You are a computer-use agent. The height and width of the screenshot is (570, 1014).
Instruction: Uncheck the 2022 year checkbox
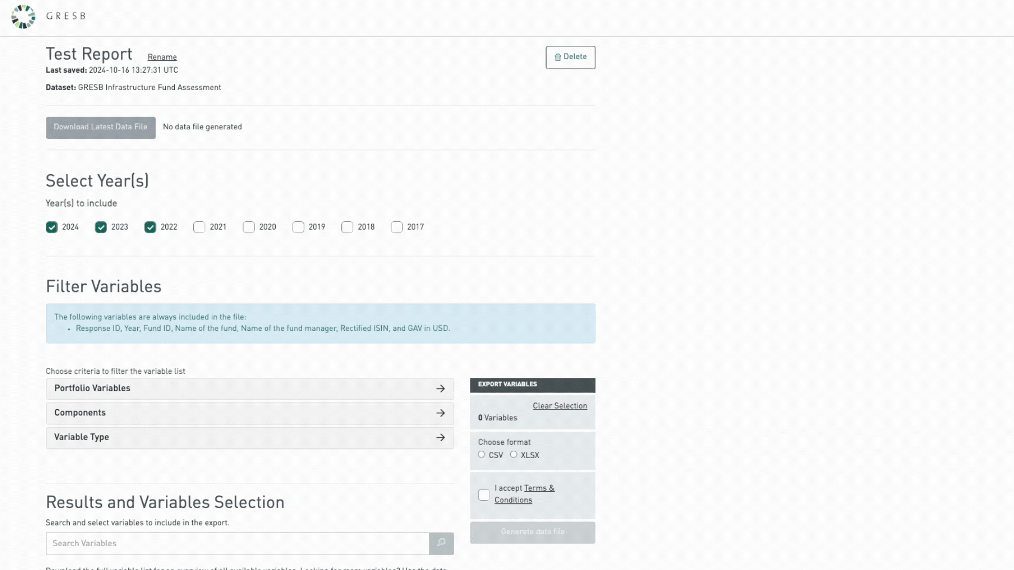pyautogui.click(x=151, y=227)
